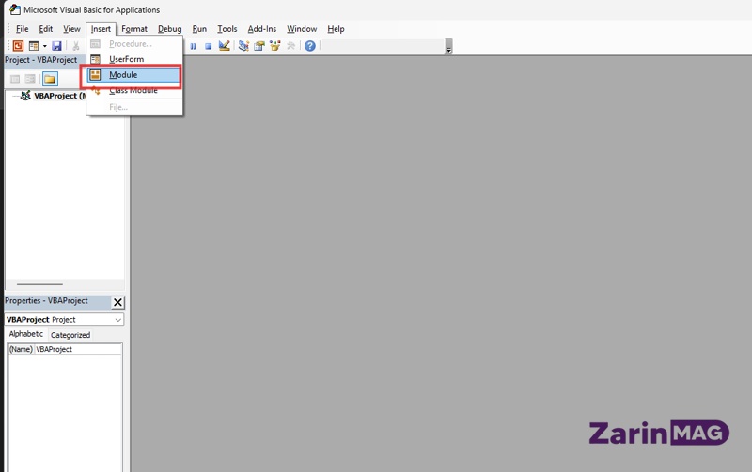Open the Format menu
752x472 pixels.
click(134, 29)
